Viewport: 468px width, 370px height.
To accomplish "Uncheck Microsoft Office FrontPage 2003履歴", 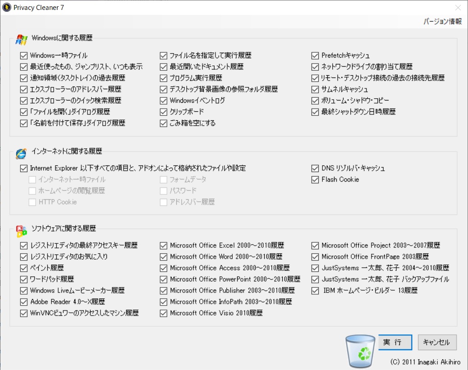I will coord(315,257).
